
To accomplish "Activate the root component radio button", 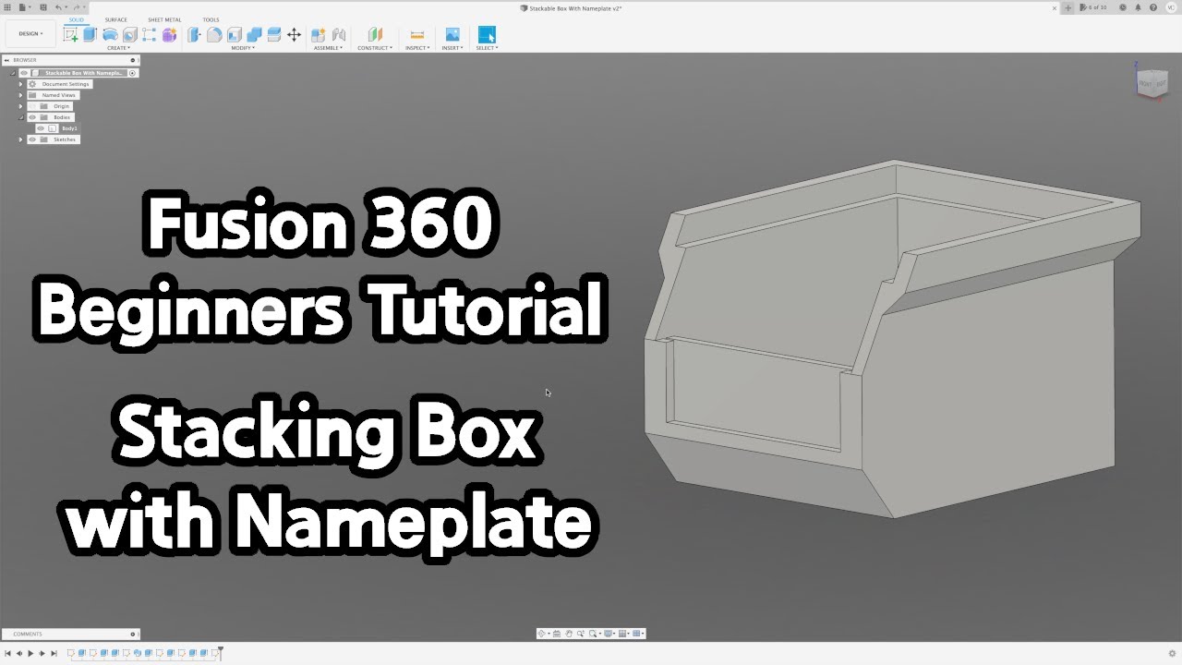I will (x=132, y=73).
